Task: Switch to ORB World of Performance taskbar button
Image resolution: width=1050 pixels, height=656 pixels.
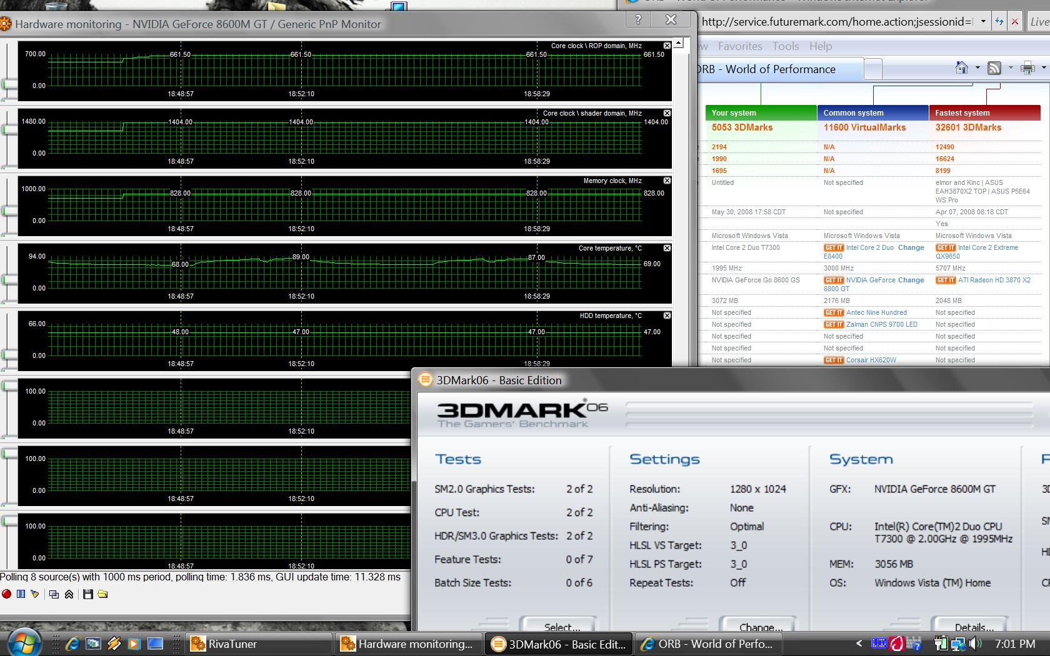Action: (x=709, y=644)
